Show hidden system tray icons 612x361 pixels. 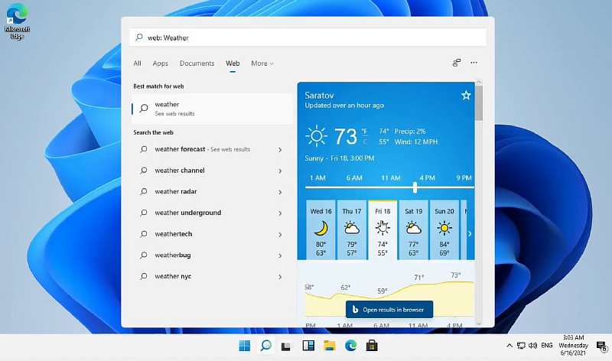click(509, 346)
